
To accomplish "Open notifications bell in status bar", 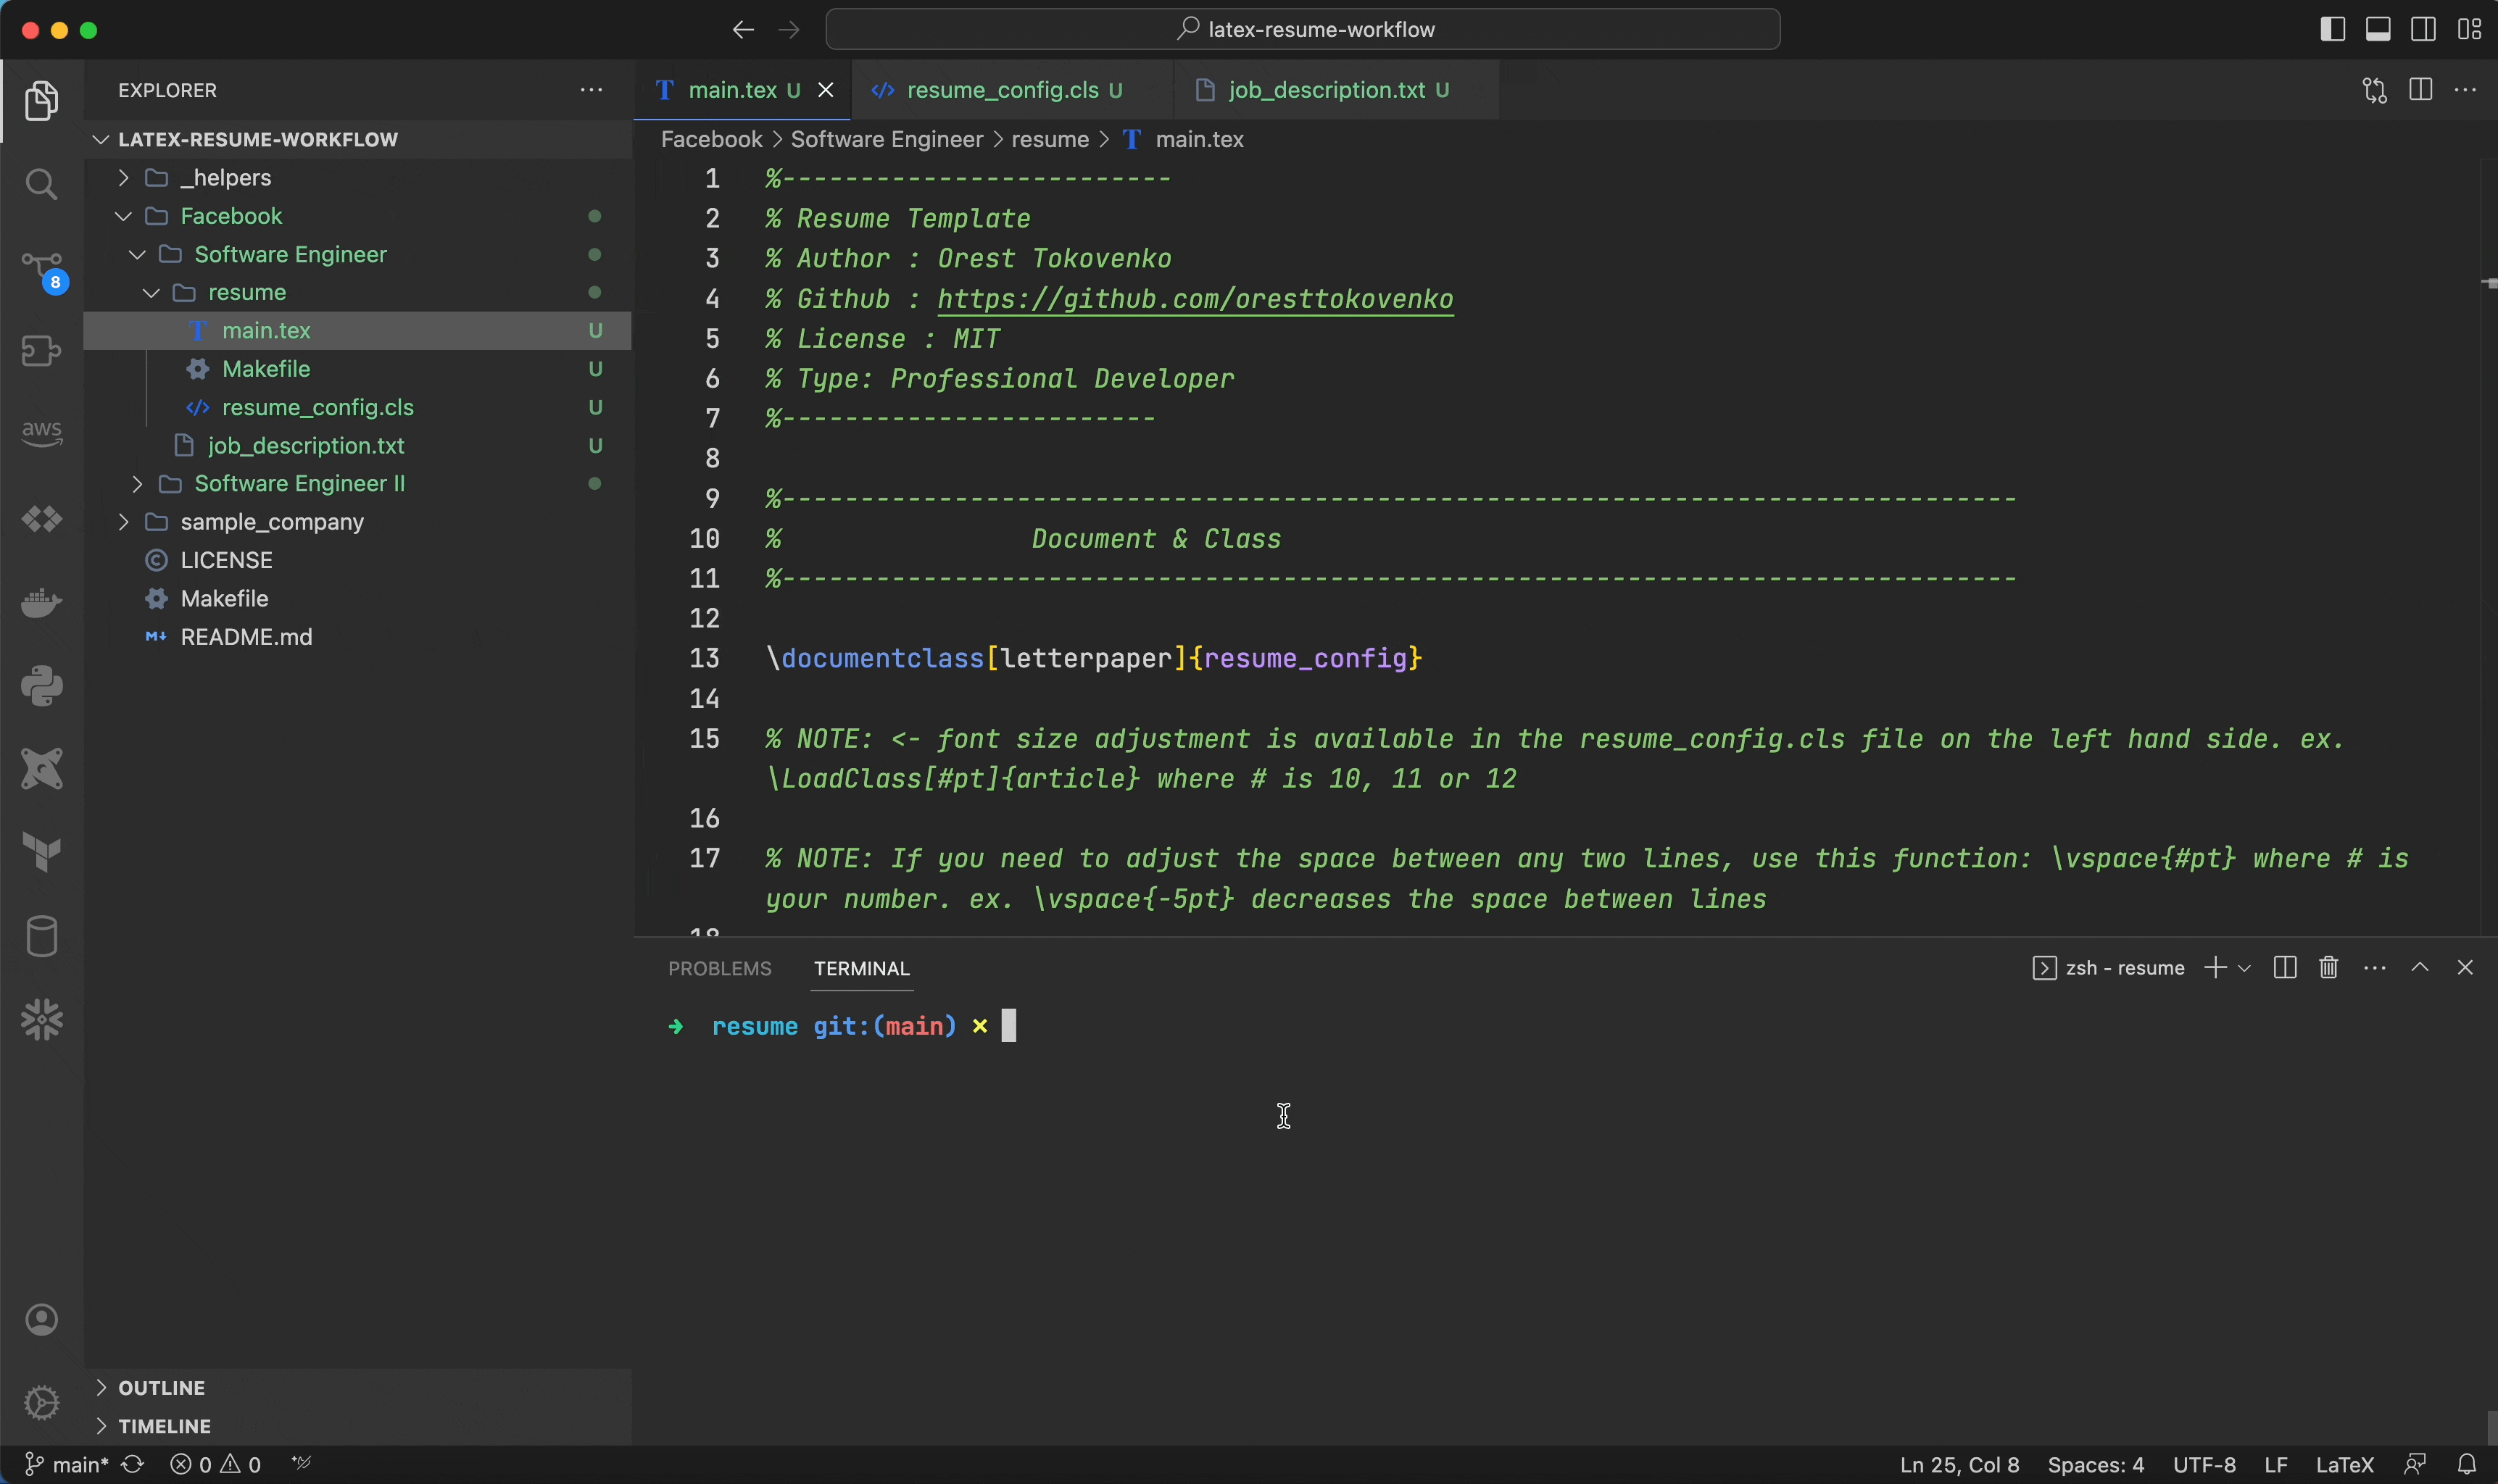I will [2467, 1464].
